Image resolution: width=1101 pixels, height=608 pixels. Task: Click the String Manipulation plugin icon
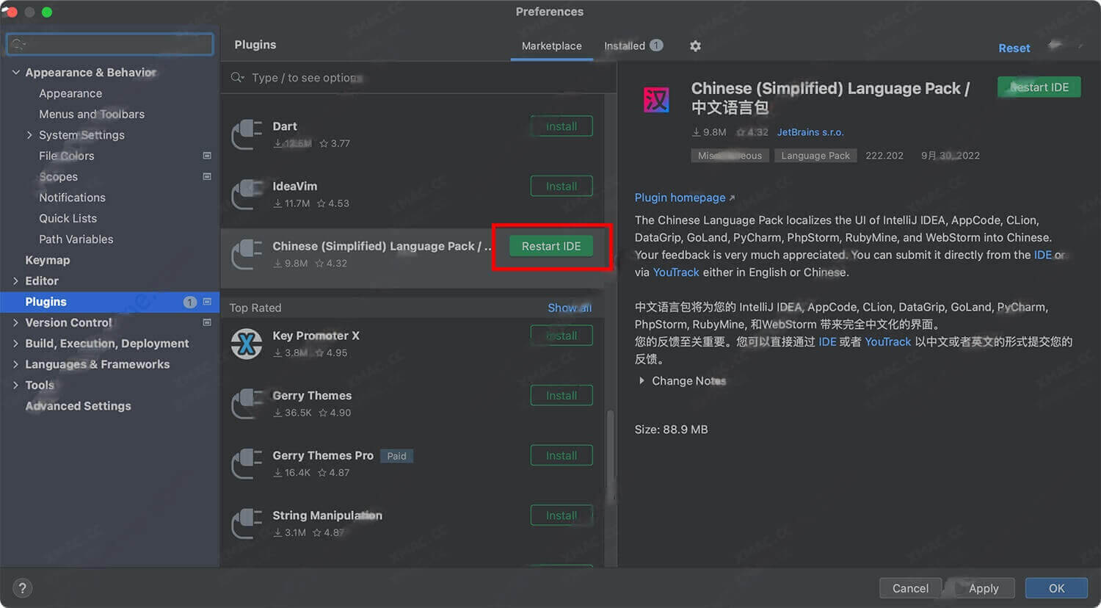(x=246, y=524)
